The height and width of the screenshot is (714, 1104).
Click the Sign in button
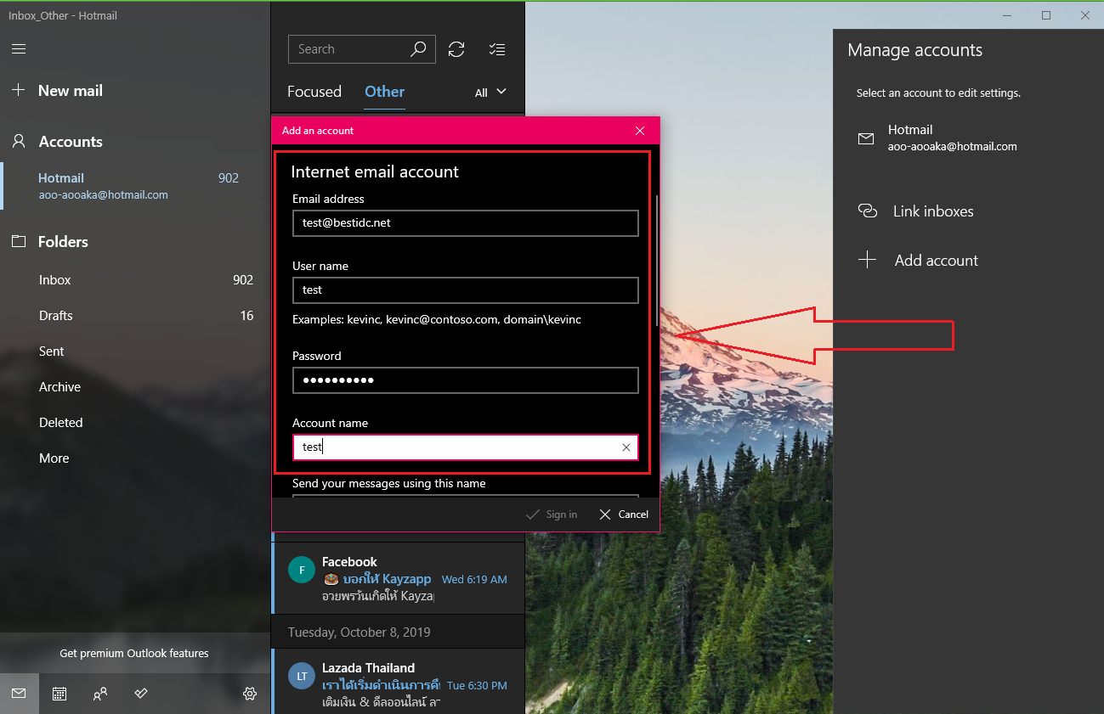[552, 514]
